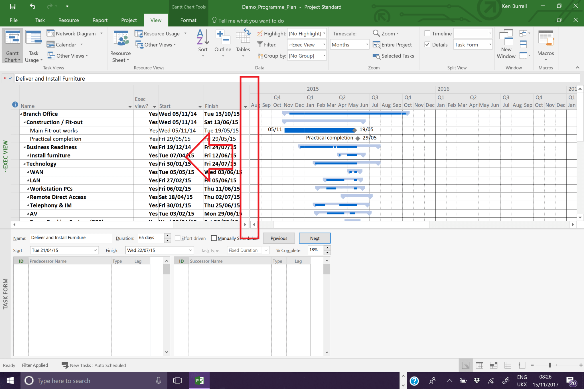Click the Type here to search box
Image resolution: width=584 pixels, height=389 pixels.
[x=86, y=380]
